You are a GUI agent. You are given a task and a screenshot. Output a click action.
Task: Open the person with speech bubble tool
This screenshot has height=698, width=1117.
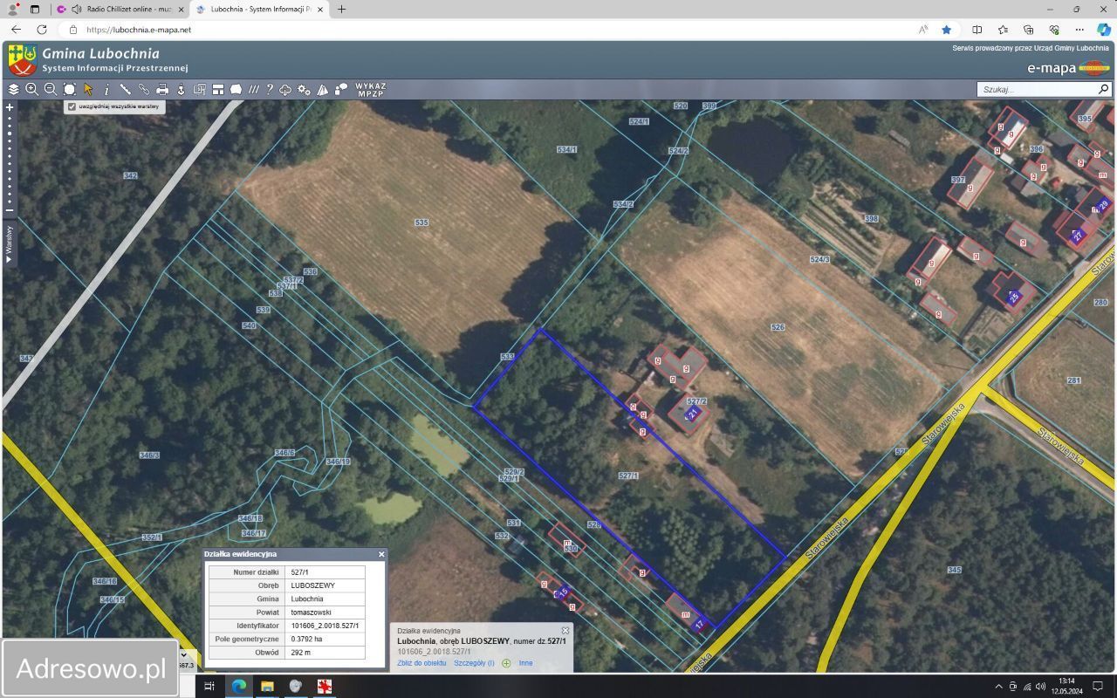(x=341, y=89)
